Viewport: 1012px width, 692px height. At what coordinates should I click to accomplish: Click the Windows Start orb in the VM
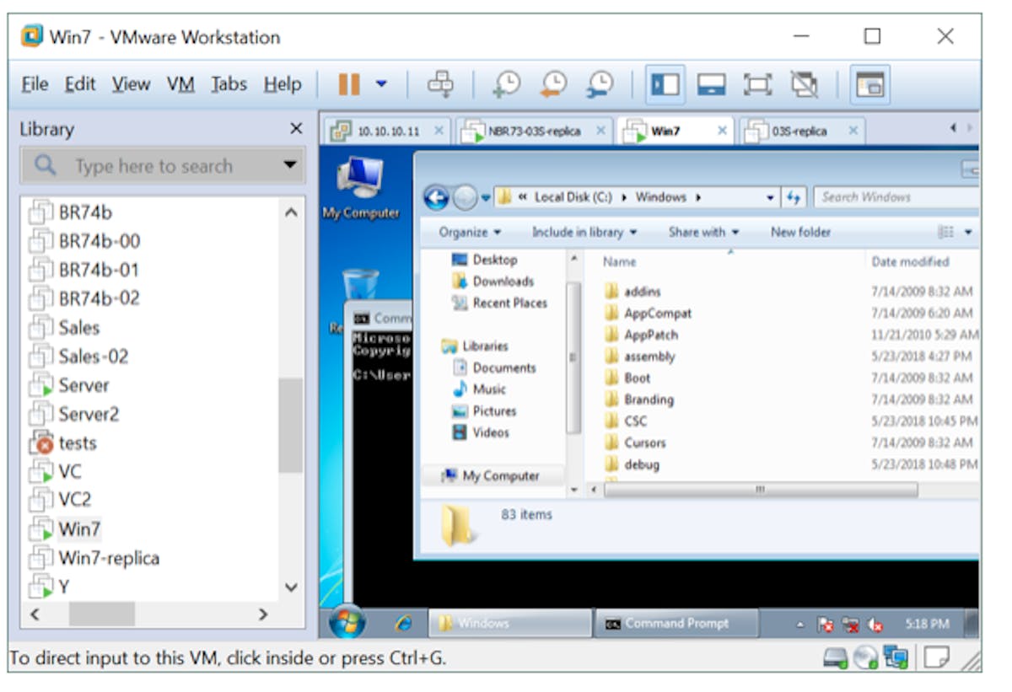point(347,623)
